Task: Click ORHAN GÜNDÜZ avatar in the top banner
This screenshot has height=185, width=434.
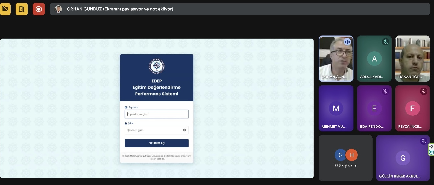Action: [x=58, y=9]
